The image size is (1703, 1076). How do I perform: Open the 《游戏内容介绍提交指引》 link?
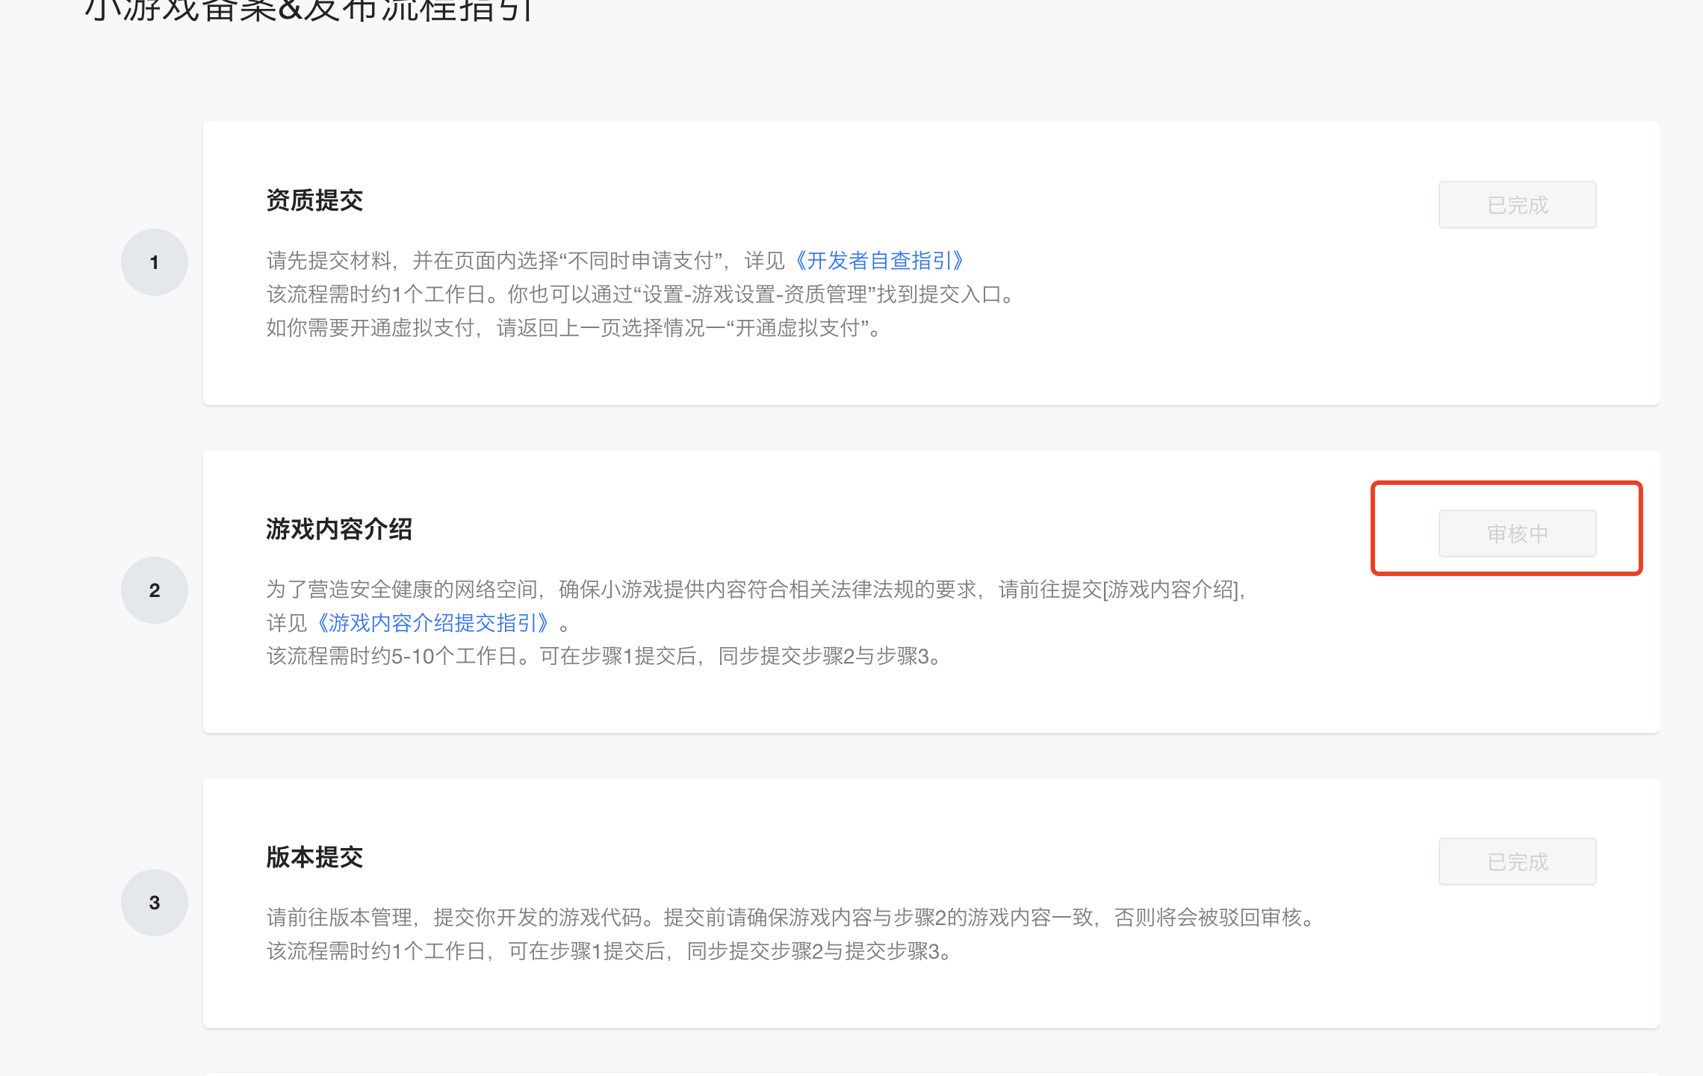tap(433, 622)
